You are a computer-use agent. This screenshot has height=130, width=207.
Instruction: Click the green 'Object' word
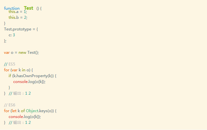(x=32, y=111)
